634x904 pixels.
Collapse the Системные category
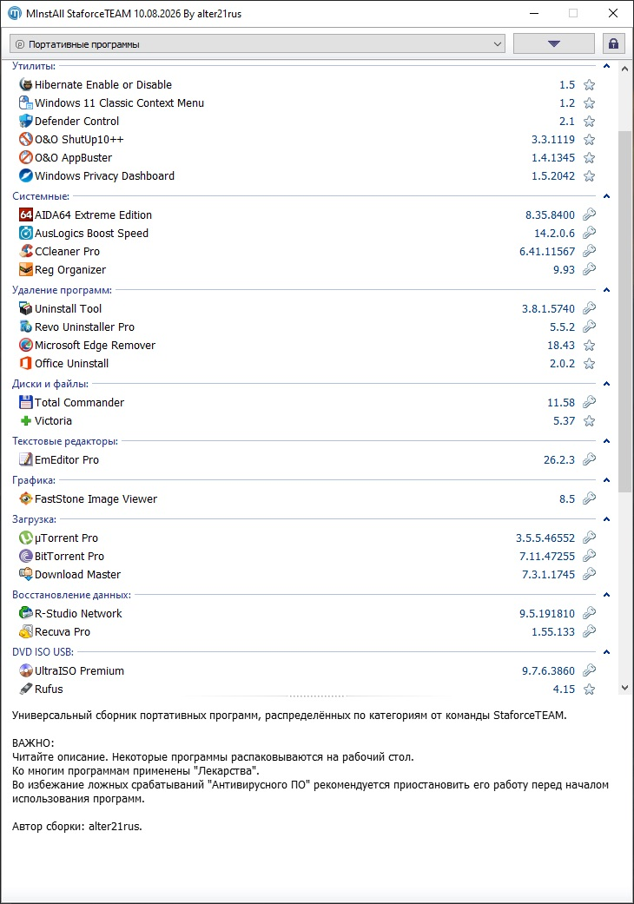[x=606, y=196]
